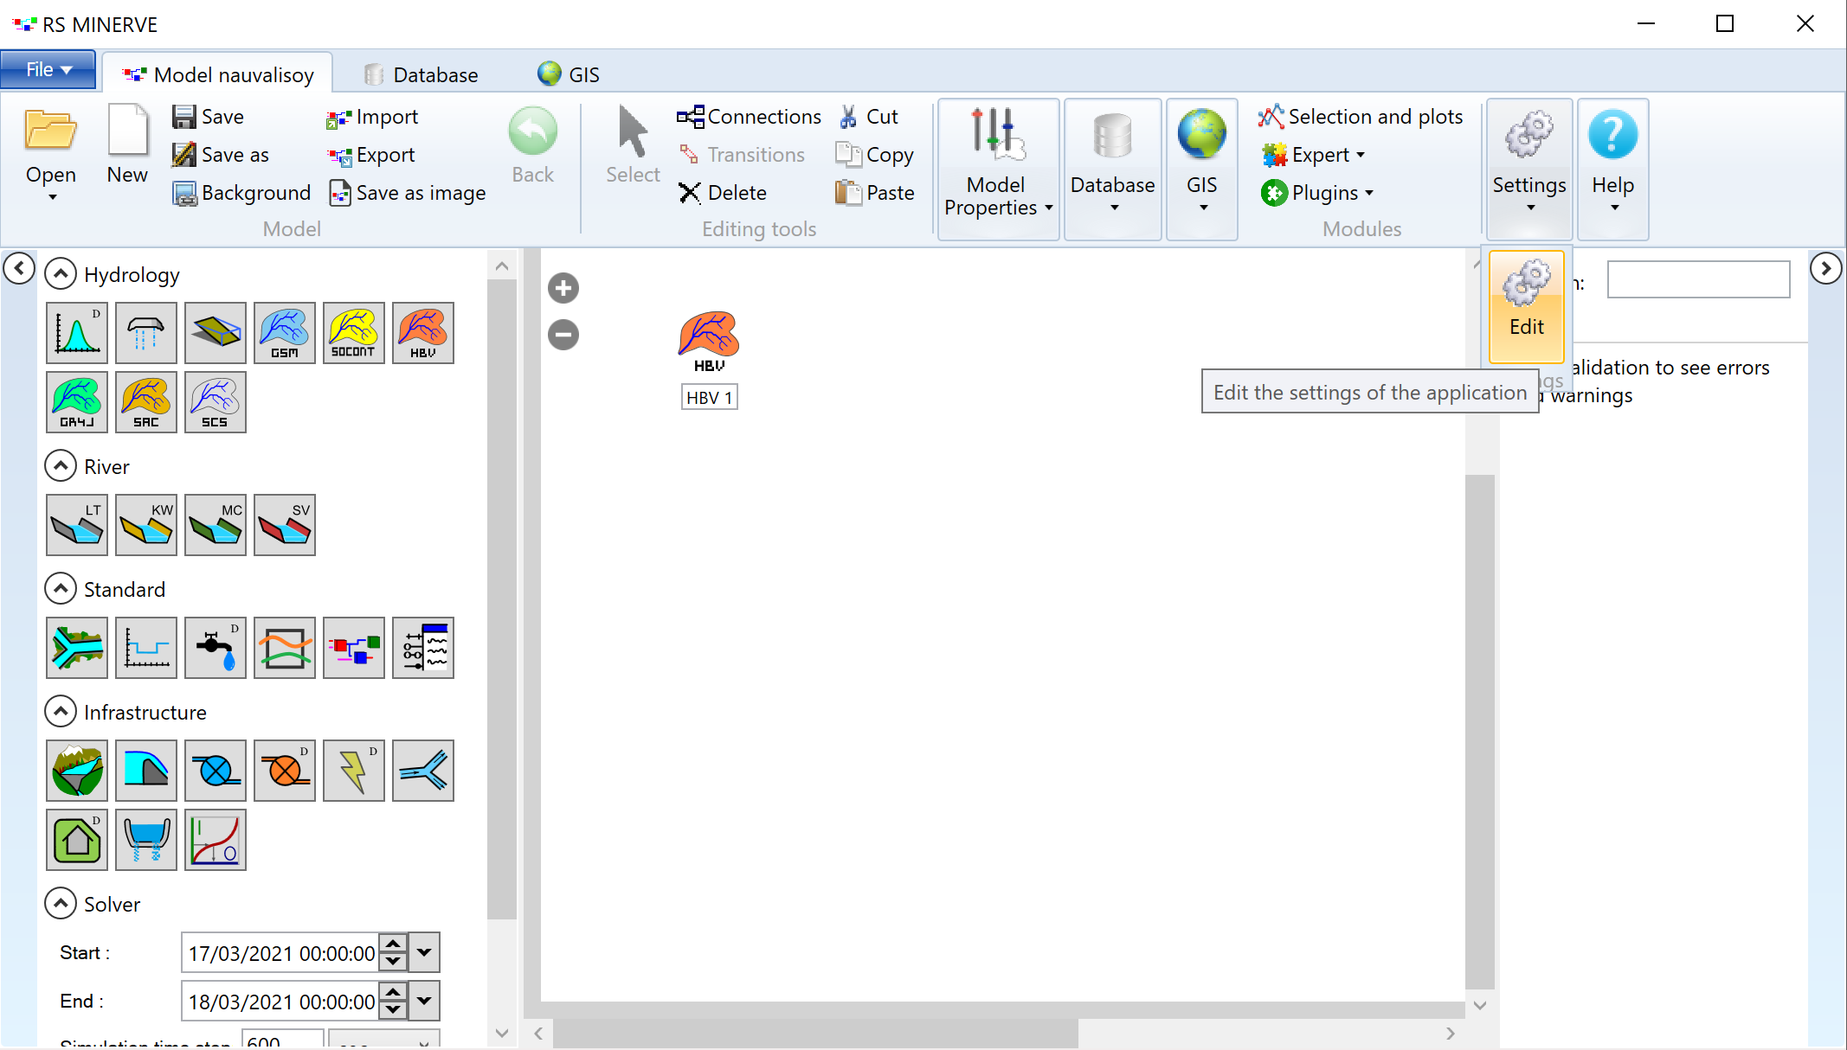Select the GSM hydrology model icon
The width and height of the screenshot is (1847, 1050).
pos(283,332)
